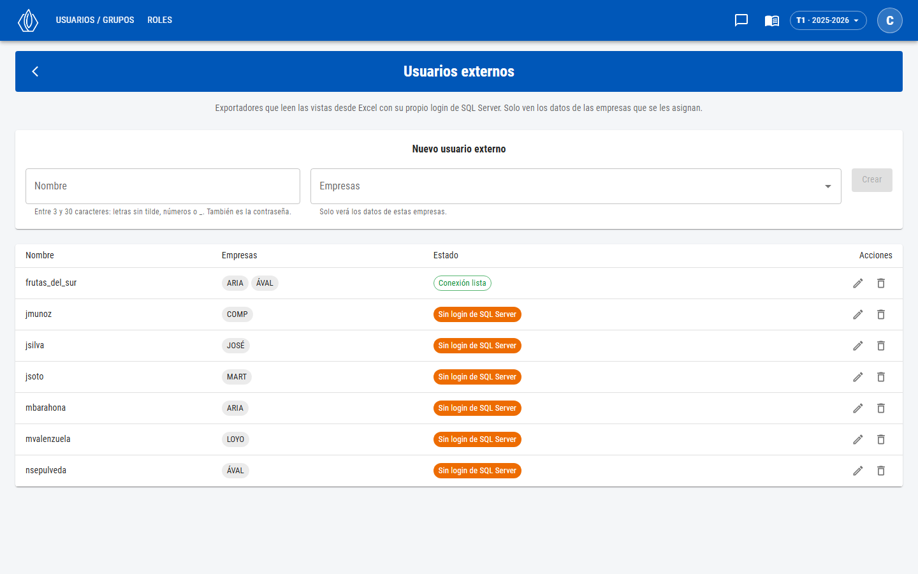The width and height of the screenshot is (918, 574).
Task: Click the Conexión lista status chip
Action: pyautogui.click(x=462, y=283)
